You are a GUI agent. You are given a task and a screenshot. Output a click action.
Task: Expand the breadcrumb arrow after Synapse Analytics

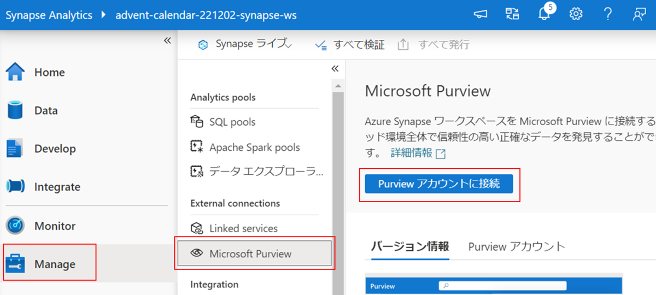pos(104,15)
